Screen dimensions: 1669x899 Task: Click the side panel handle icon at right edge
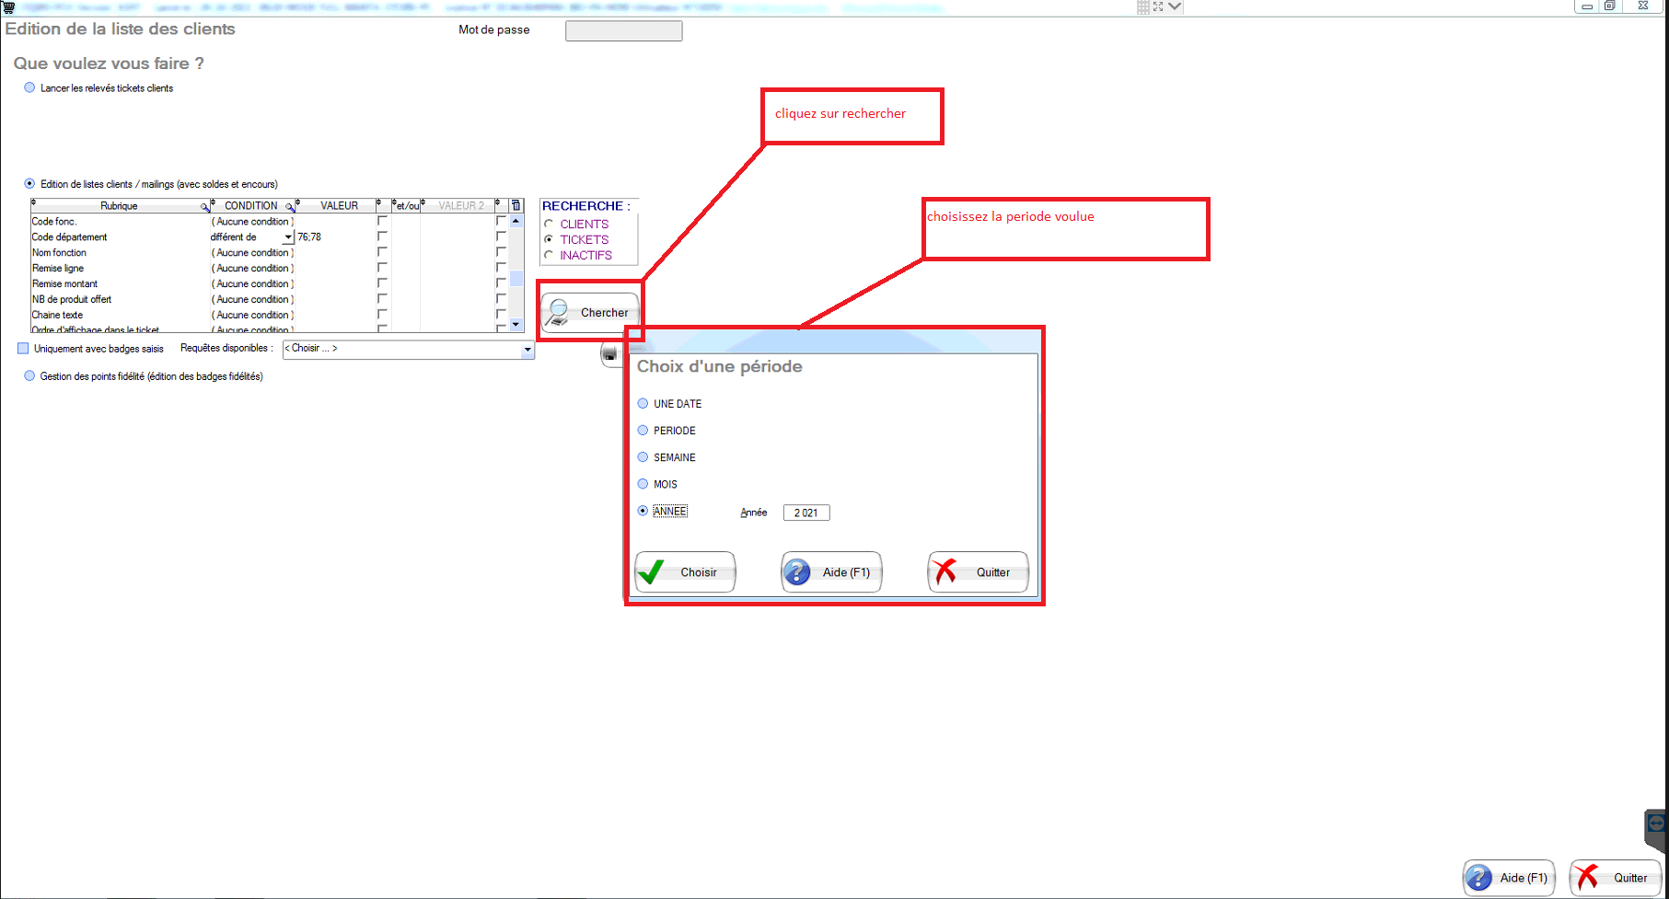(x=1655, y=824)
